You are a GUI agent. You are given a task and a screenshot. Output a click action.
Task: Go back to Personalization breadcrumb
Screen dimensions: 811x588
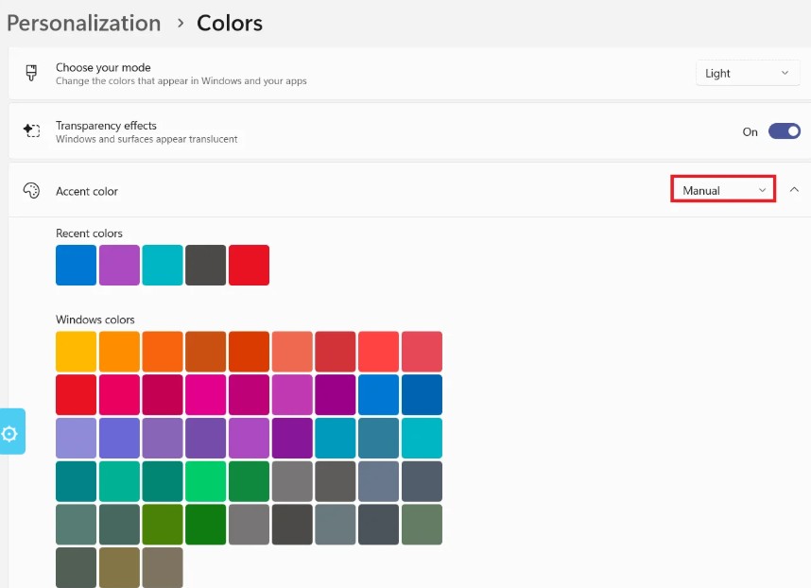(83, 23)
